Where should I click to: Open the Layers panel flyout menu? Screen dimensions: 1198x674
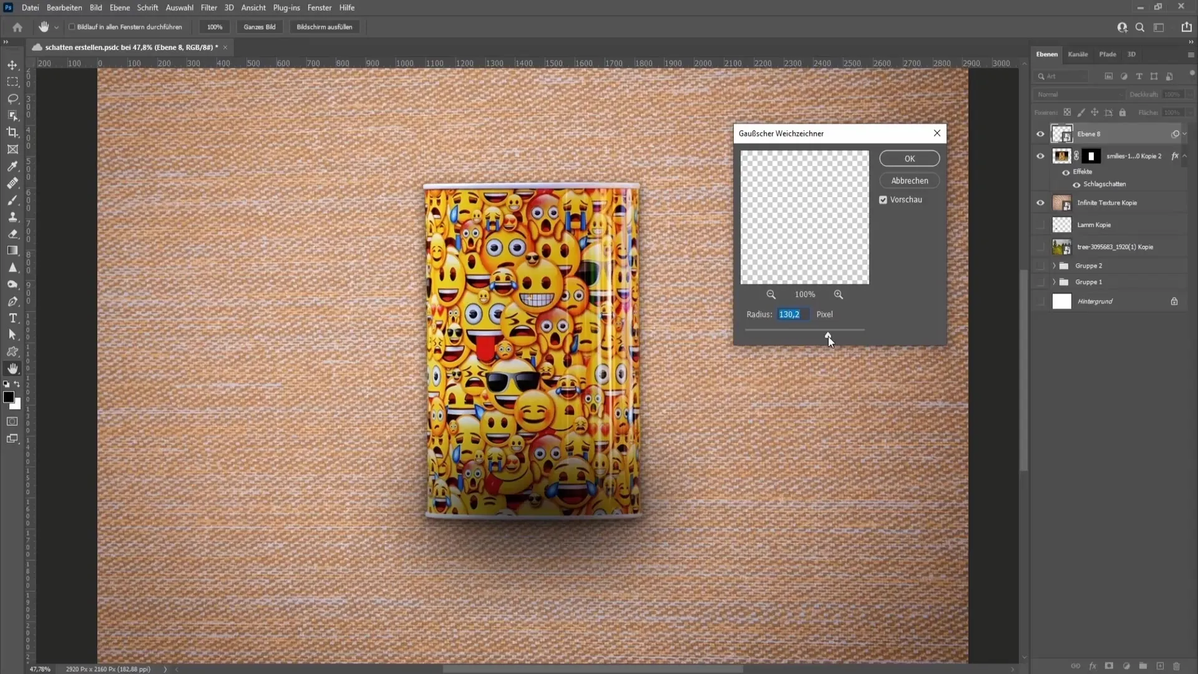(1191, 54)
